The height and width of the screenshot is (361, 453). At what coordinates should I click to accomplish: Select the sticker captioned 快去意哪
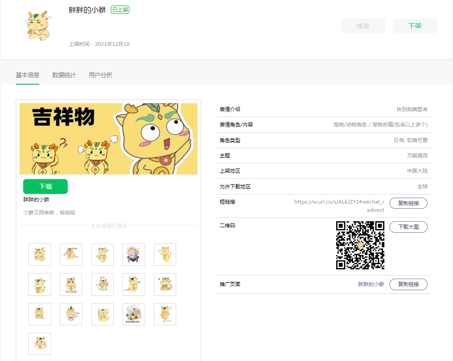(x=71, y=284)
